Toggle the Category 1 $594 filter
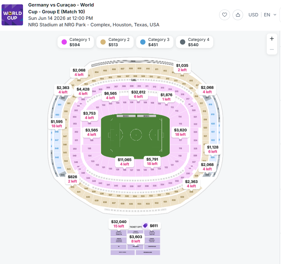Screen dimensions: 281x264 tap(76, 42)
